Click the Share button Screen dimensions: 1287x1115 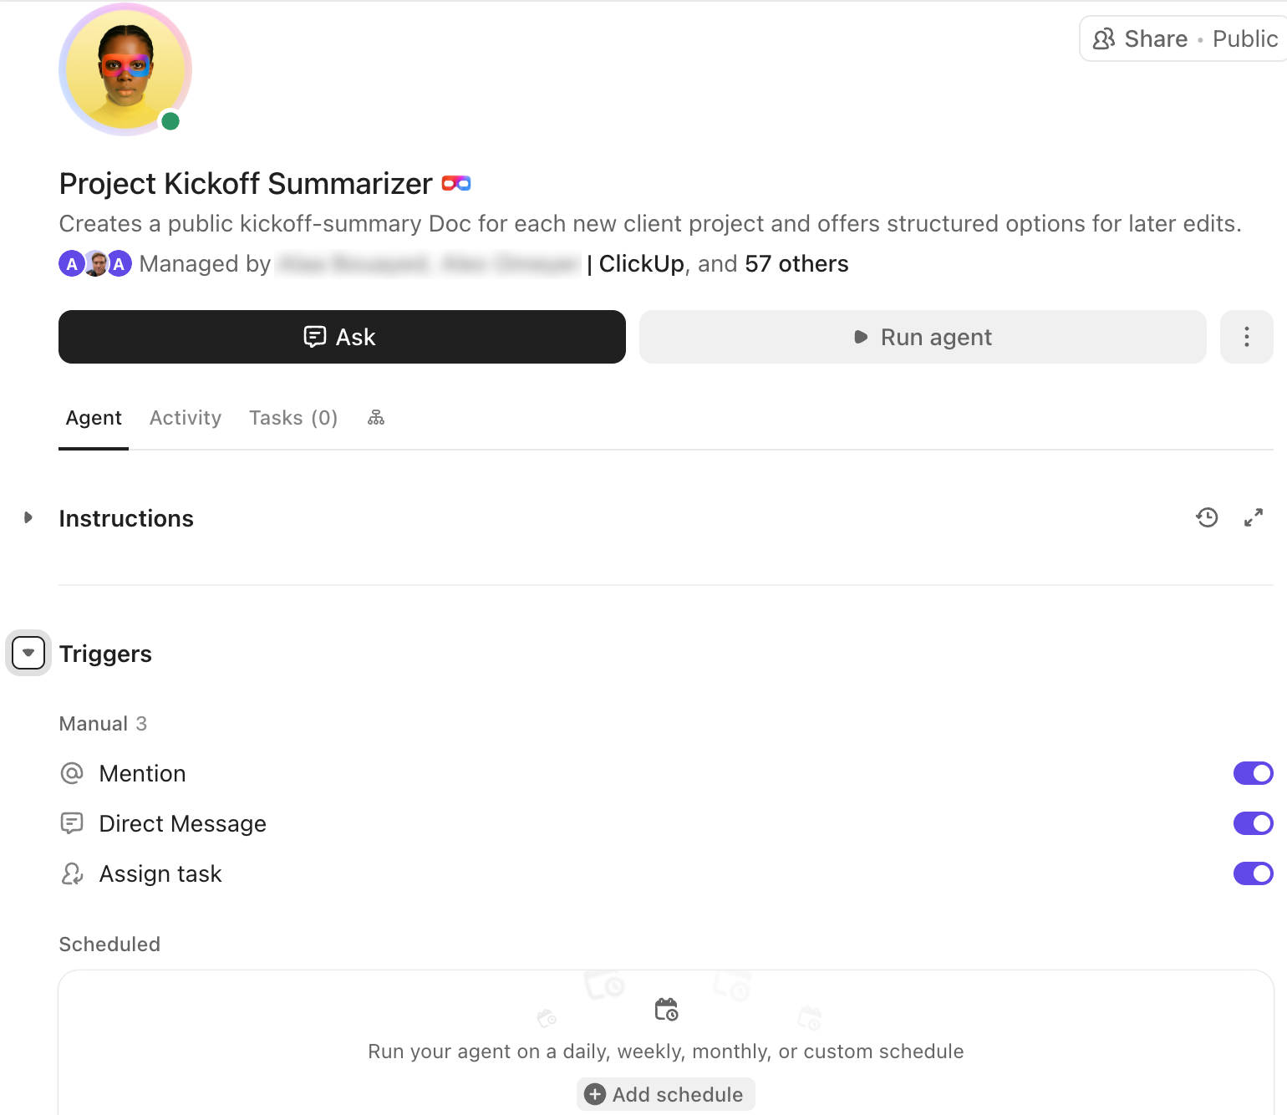click(x=1156, y=38)
